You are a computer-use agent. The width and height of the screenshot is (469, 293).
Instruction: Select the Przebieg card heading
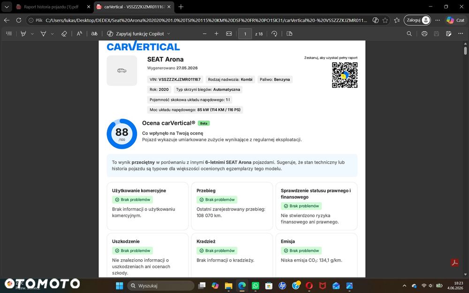click(206, 190)
